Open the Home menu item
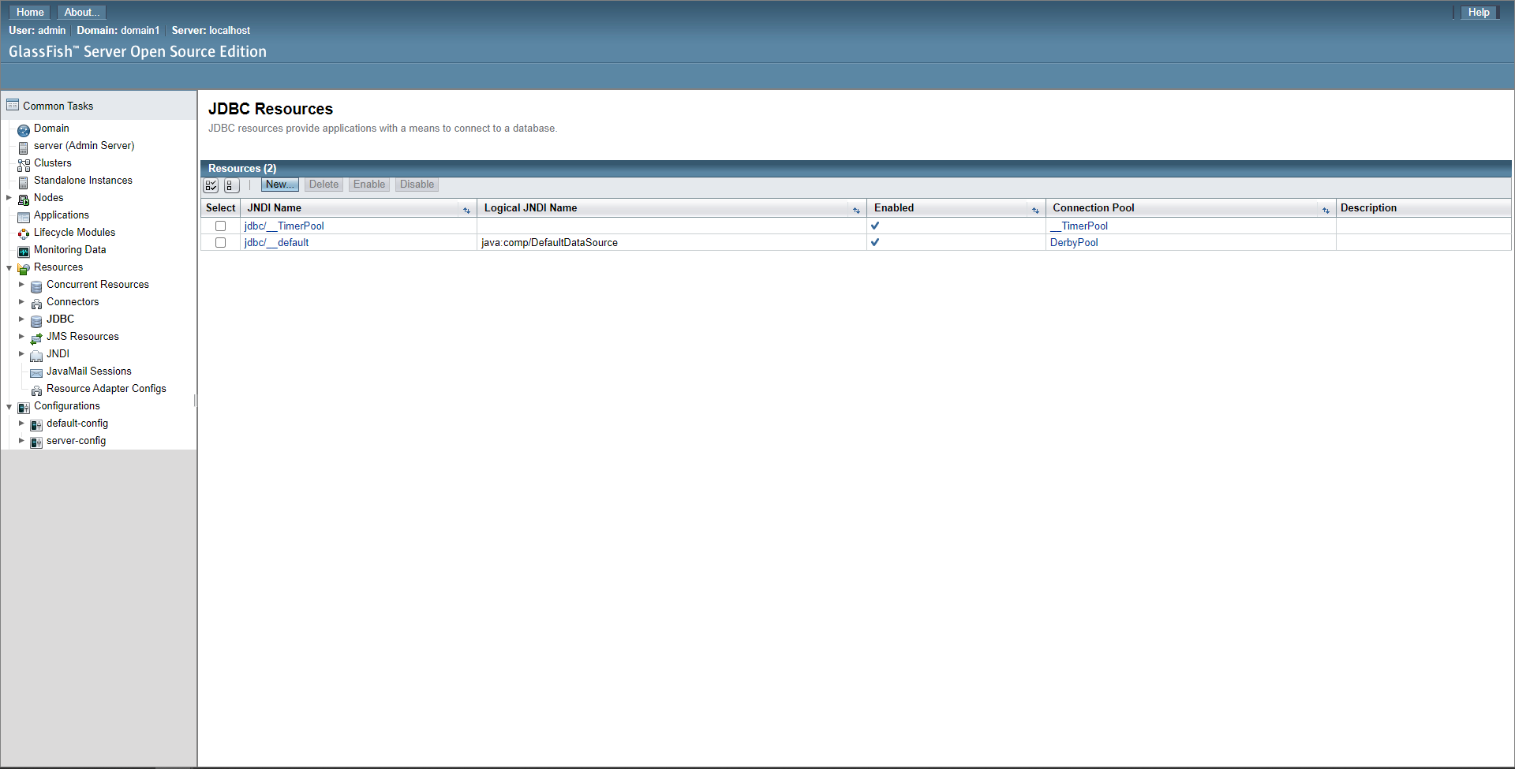 (x=29, y=12)
